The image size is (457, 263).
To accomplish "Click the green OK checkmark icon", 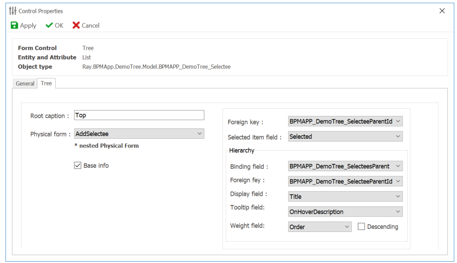I will tap(49, 26).
